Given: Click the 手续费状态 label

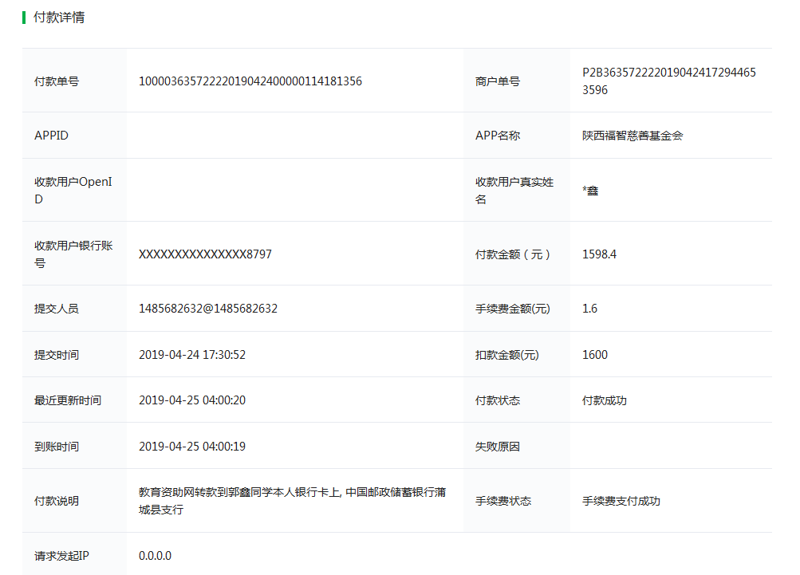Looking at the screenshot, I should [x=503, y=501].
